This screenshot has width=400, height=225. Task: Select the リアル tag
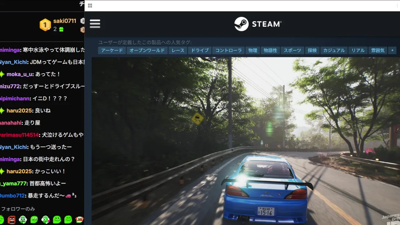coord(358,50)
